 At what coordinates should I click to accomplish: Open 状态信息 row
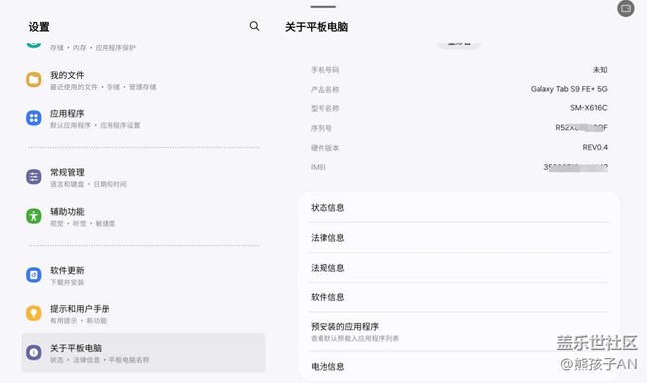(459, 207)
